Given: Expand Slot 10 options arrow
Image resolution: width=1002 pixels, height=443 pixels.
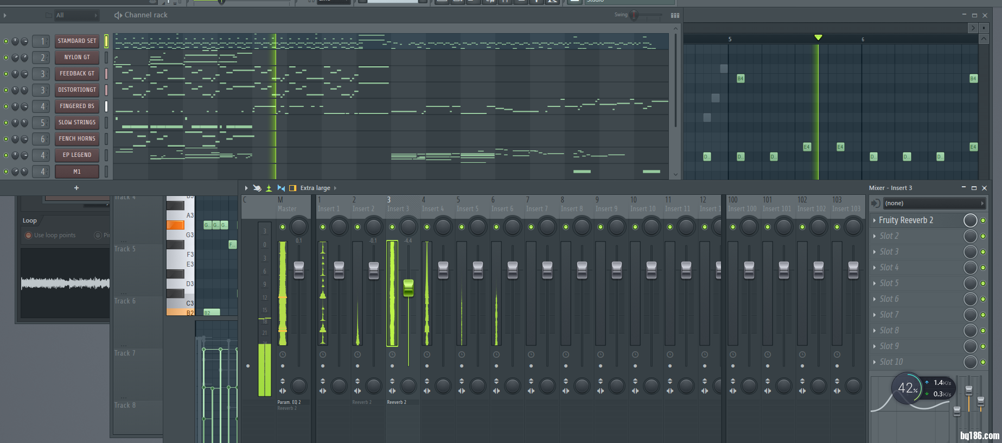Looking at the screenshot, I should point(875,362).
